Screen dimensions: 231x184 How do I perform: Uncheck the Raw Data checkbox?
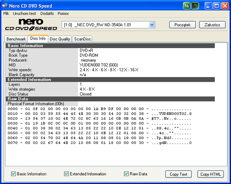[126, 174]
